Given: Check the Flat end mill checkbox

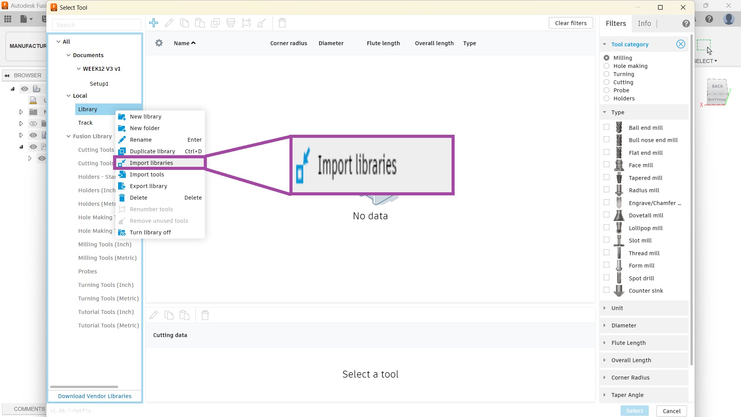Looking at the screenshot, I should click(x=607, y=153).
